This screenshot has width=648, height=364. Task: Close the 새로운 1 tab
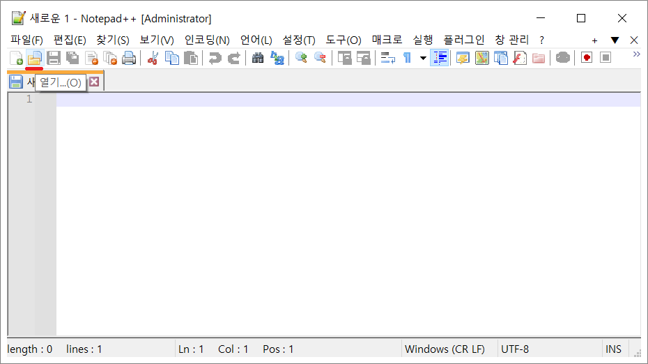94,82
